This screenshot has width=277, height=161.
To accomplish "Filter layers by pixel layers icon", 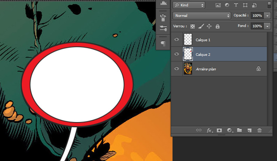I will pos(218,5).
